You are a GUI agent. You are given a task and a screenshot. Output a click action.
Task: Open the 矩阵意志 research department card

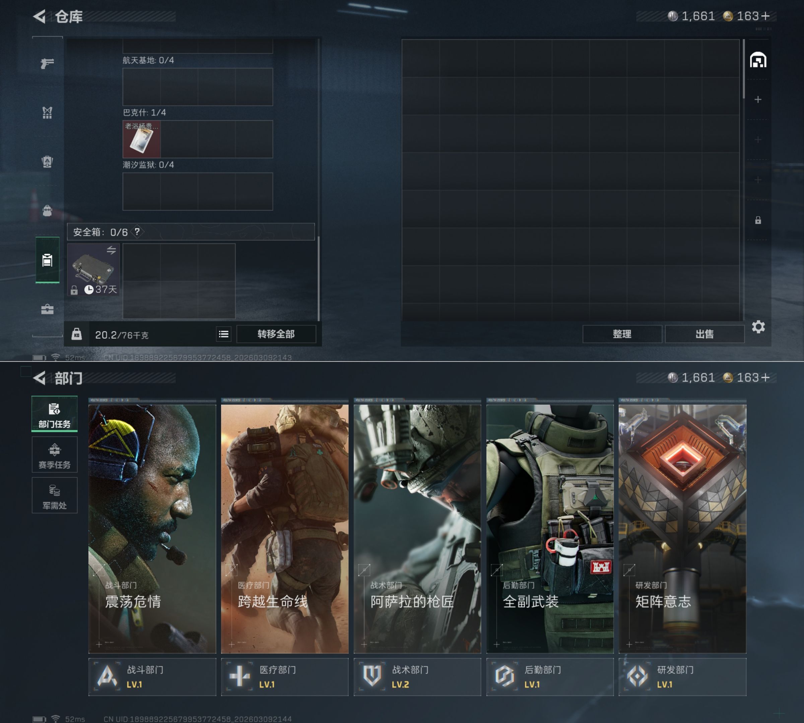tap(682, 528)
